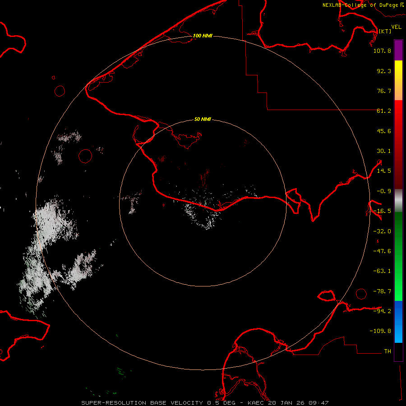Image resolution: width=406 pixels, height=406 pixels.
Task: Select the -47.6 scale value
Action: coord(382,251)
